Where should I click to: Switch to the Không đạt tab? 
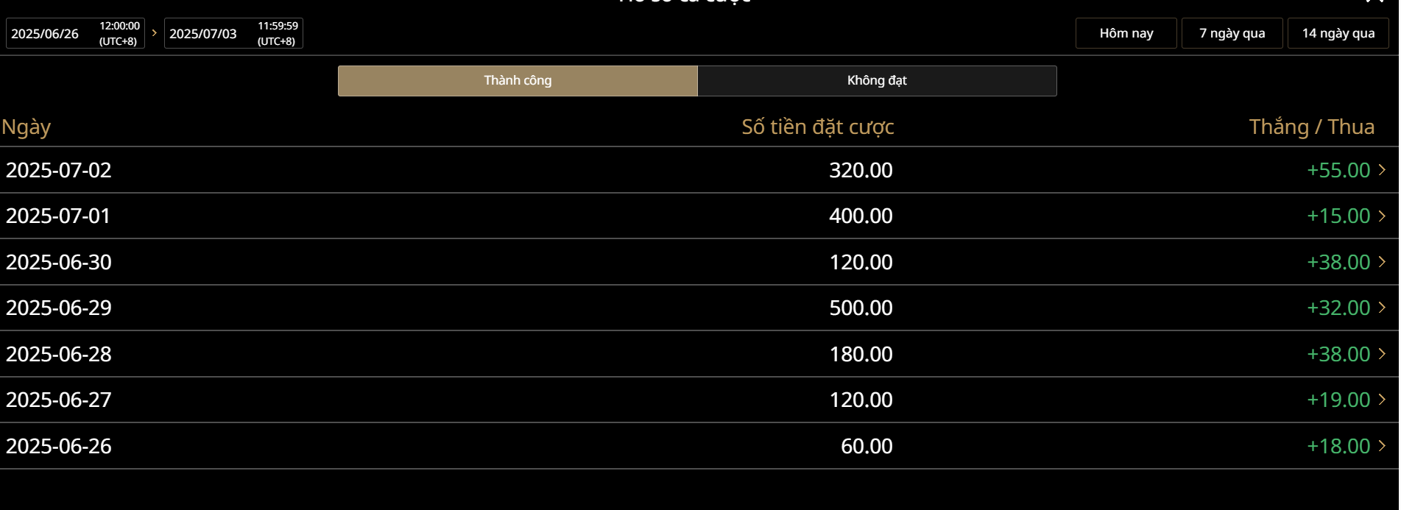pos(877,81)
